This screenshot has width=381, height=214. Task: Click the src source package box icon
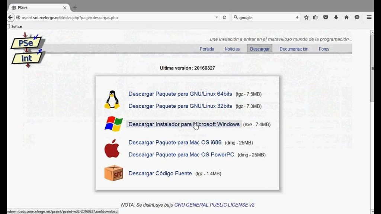113,173
